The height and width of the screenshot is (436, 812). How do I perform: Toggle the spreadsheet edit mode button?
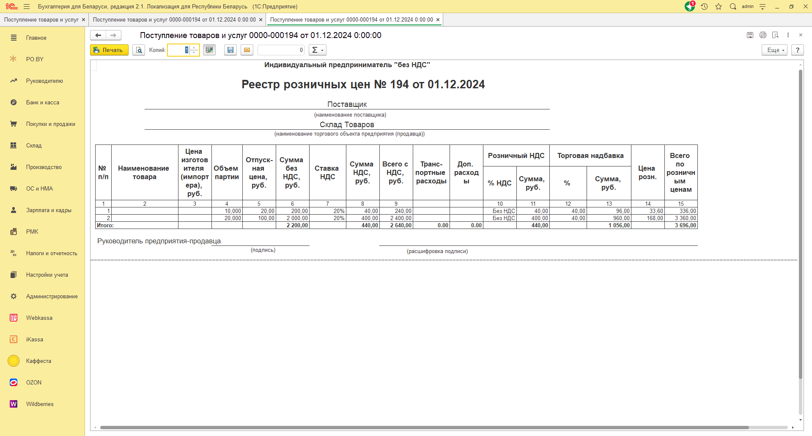(209, 50)
